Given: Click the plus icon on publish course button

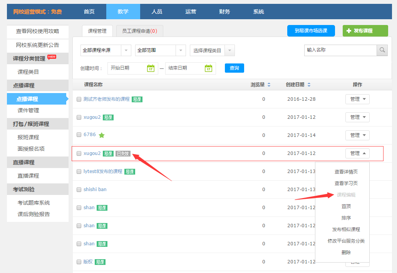Looking at the screenshot, I should point(349,31).
